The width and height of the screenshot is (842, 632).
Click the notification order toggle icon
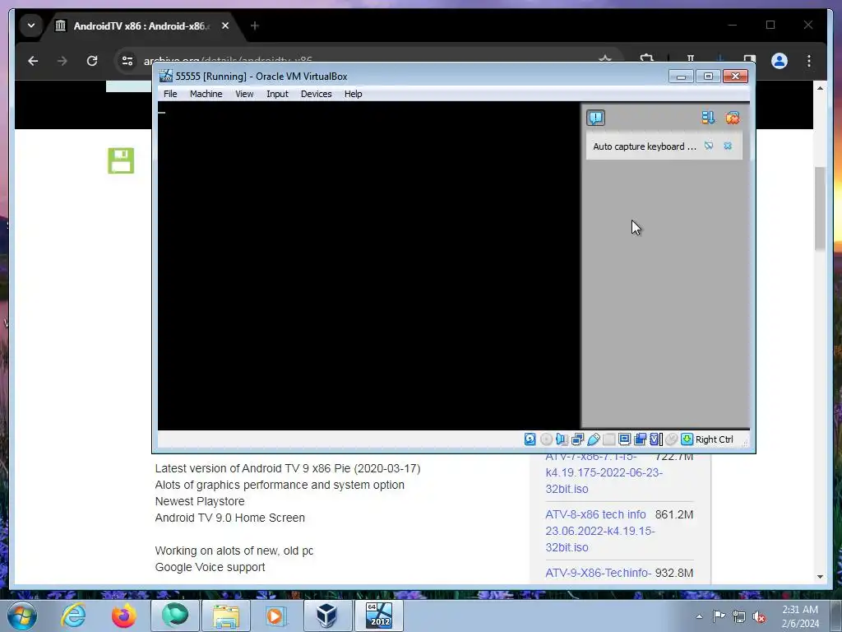click(x=708, y=118)
